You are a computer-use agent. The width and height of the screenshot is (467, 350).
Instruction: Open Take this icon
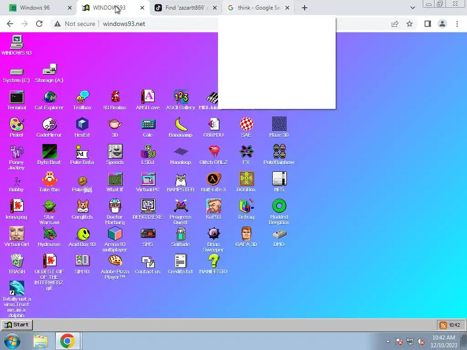49,182
